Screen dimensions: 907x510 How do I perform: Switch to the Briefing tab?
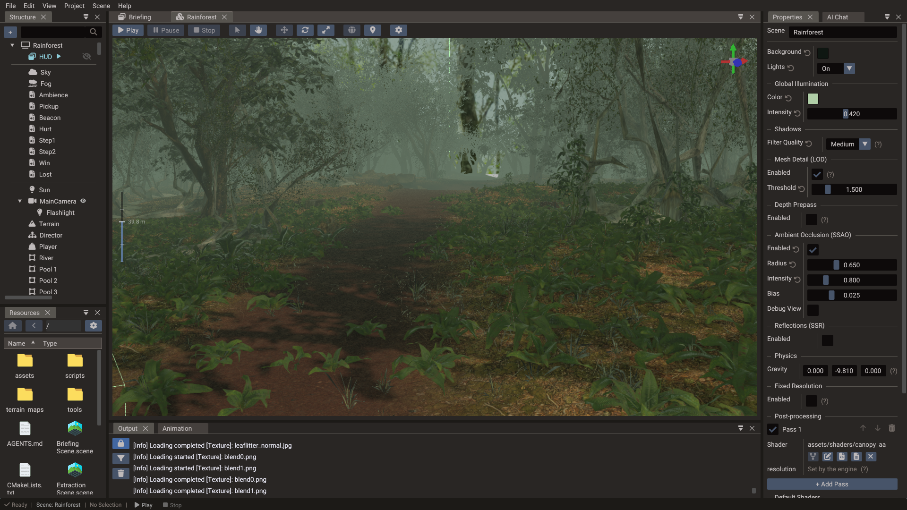(140, 17)
